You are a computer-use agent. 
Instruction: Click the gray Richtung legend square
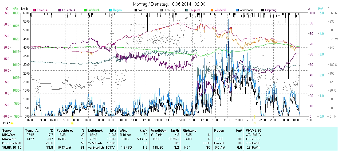161,10
